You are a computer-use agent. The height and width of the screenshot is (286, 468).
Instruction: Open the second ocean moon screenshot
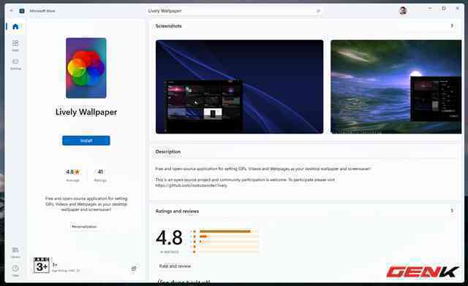(396, 87)
